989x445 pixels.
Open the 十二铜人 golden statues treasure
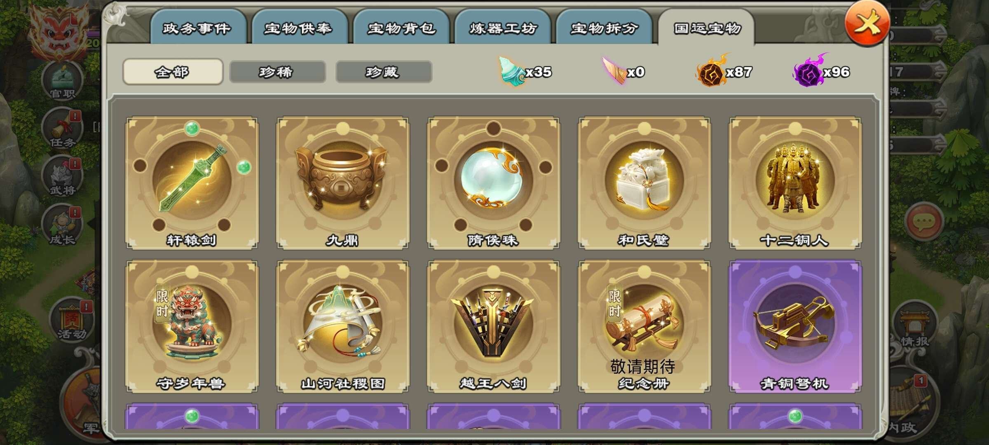(x=795, y=183)
